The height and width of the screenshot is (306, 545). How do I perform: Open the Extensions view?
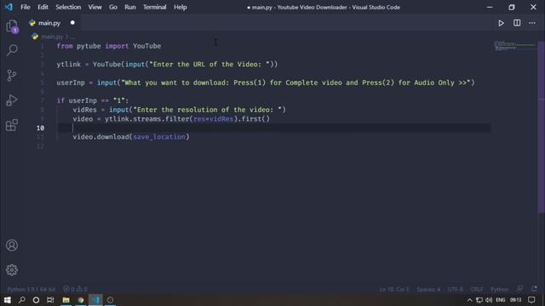coord(12,125)
